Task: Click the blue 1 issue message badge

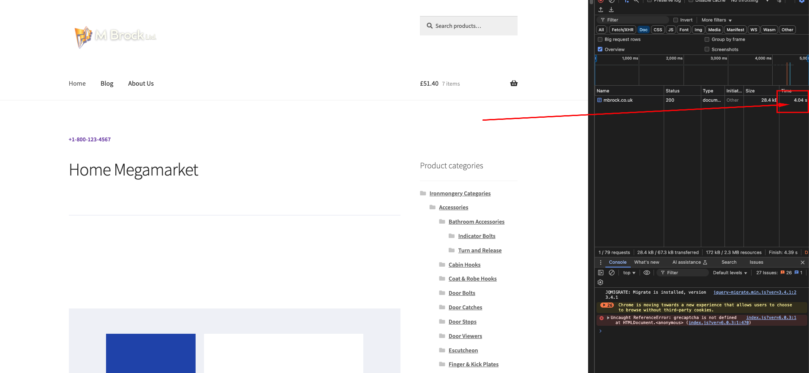Action: pos(798,273)
